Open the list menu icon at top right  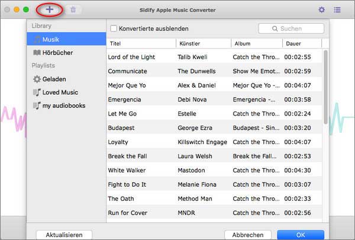337,9
